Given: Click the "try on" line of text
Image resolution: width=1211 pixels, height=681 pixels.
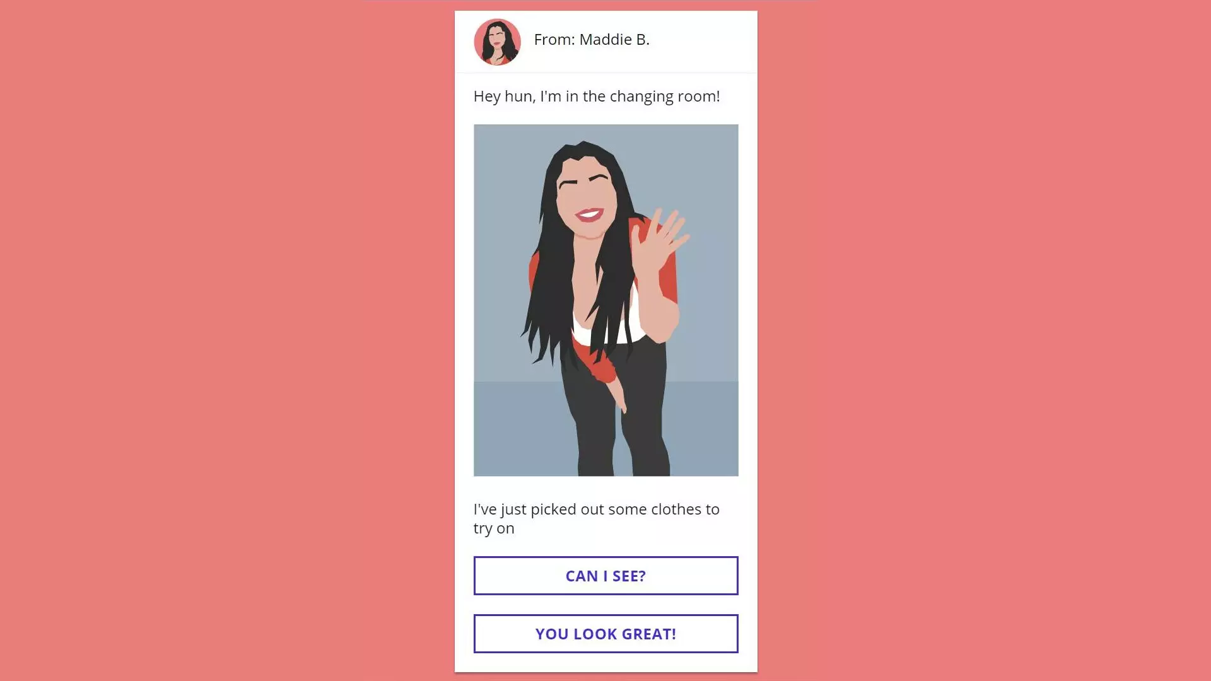Looking at the screenshot, I should 494,528.
